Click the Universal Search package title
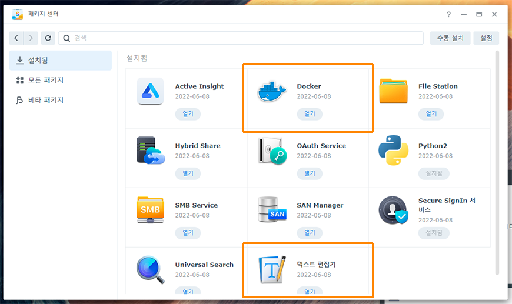 tap(204, 265)
